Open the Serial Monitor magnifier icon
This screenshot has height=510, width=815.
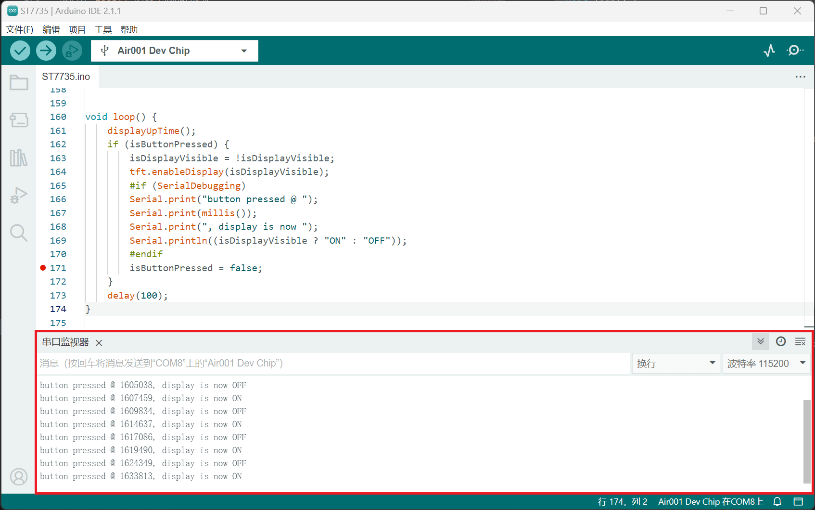pyautogui.click(x=795, y=51)
